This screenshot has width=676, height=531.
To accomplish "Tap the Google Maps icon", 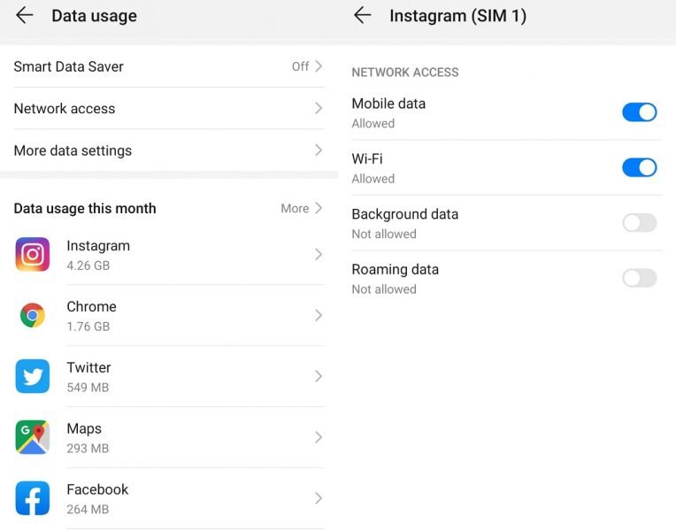I will 33,437.
